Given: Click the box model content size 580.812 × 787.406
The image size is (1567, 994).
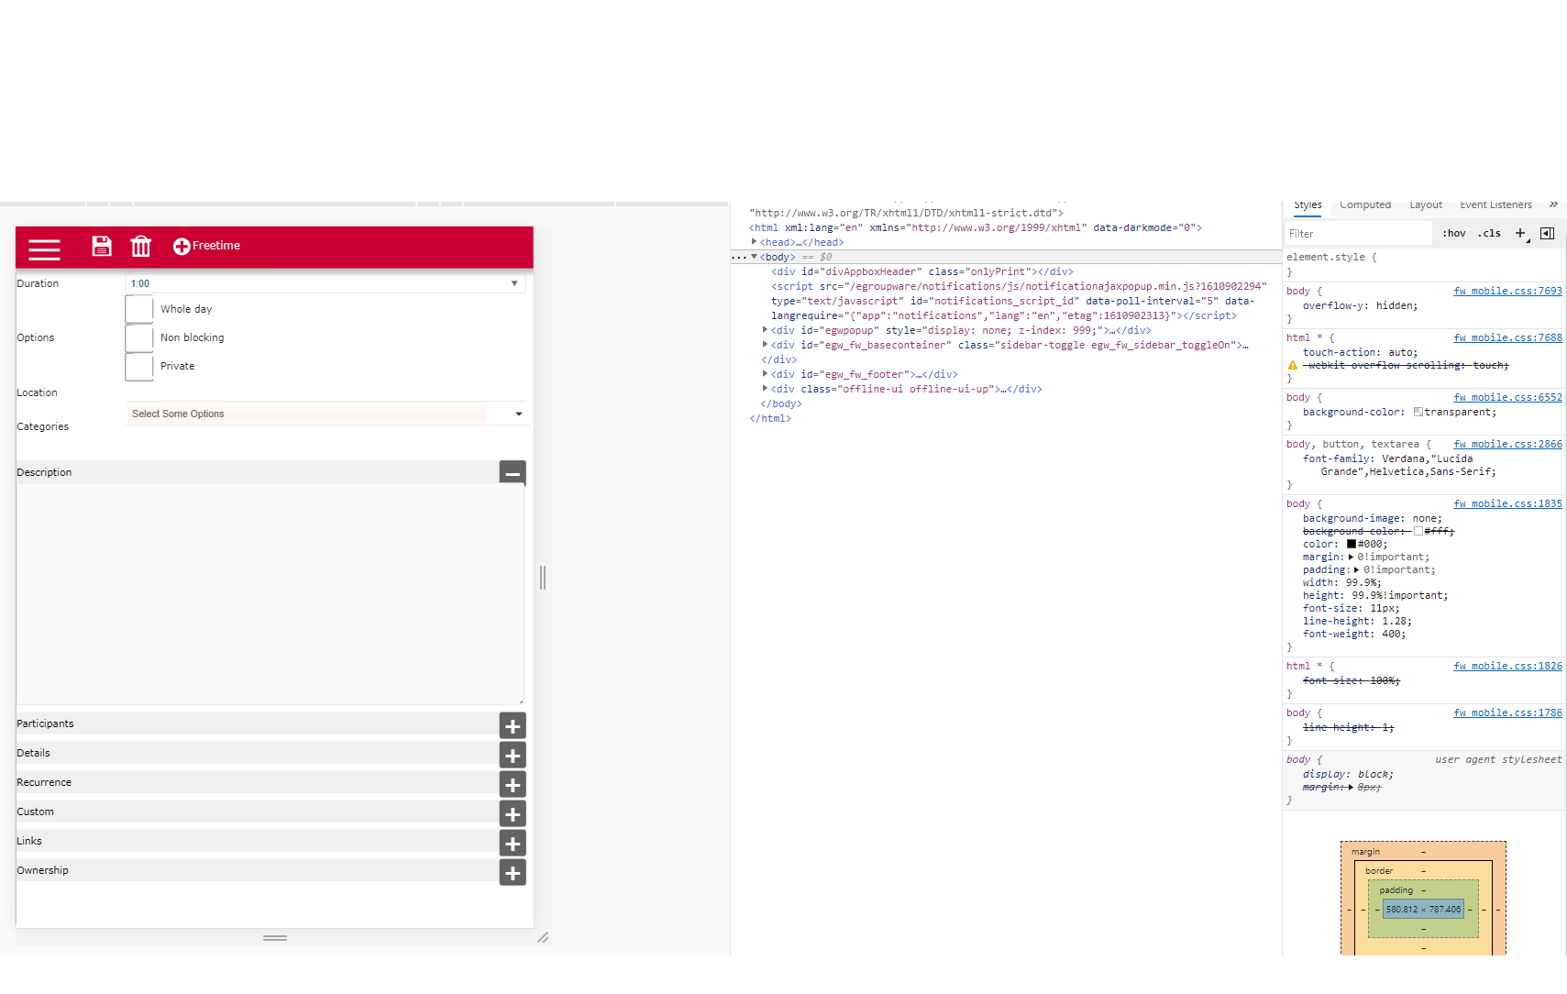Looking at the screenshot, I should click(1424, 910).
